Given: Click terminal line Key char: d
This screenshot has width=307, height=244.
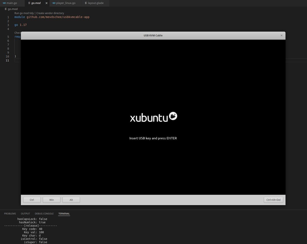Looking at the screenshot, I should pyautogui.click(x=31, y=236).
